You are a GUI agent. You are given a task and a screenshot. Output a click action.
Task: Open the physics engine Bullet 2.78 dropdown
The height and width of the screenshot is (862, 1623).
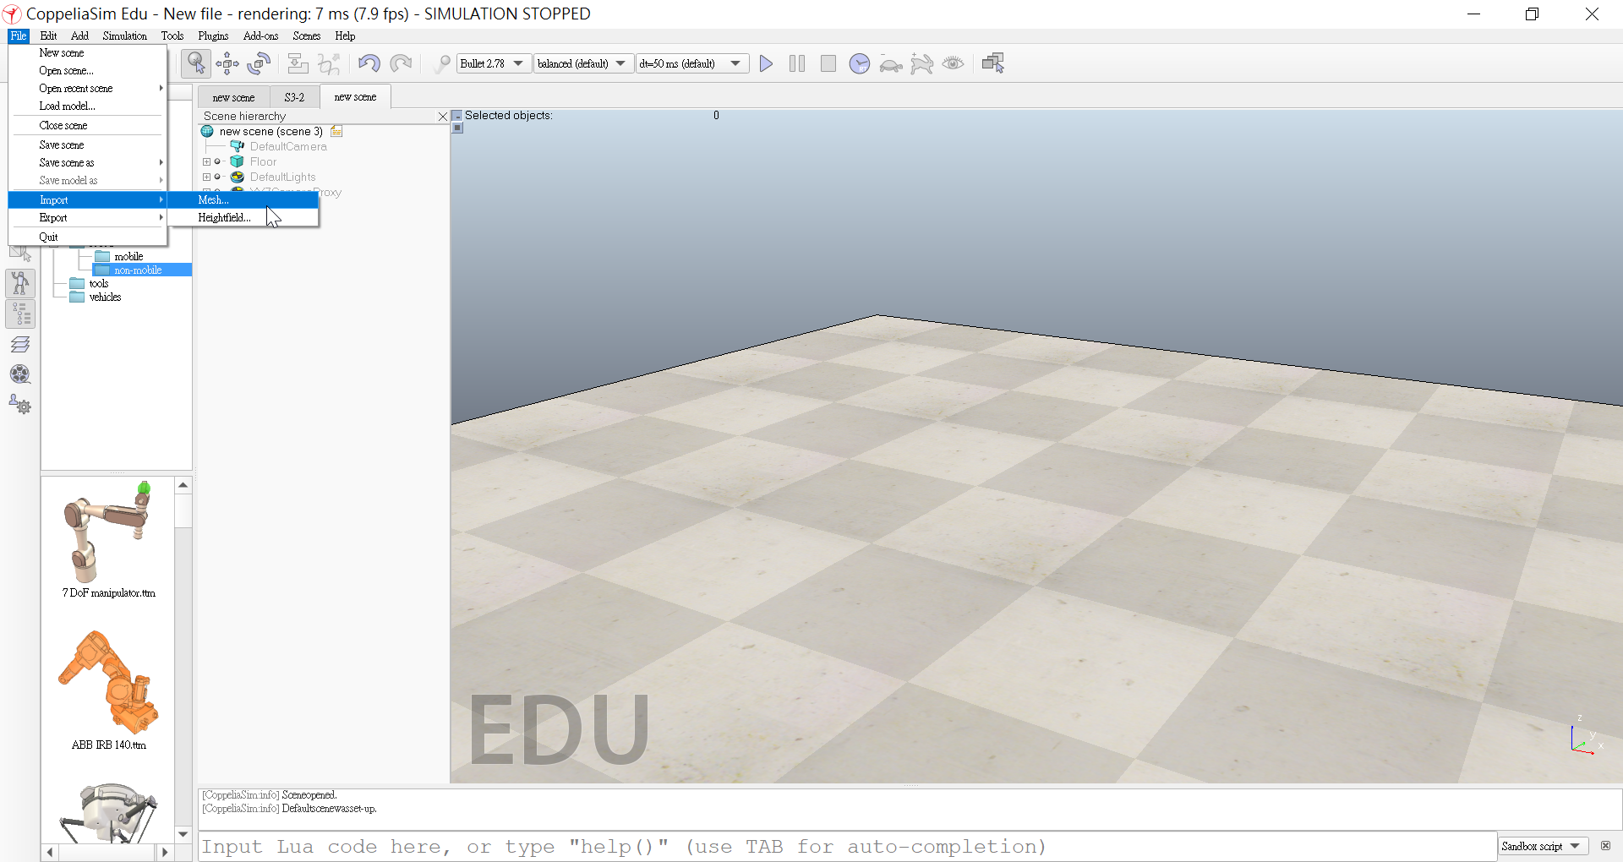coord(495,63)
